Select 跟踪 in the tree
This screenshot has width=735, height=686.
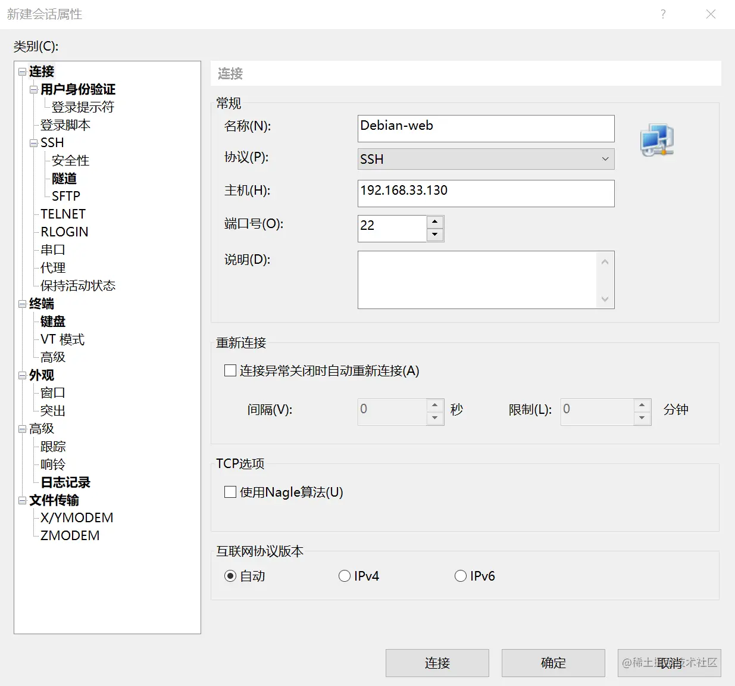tap(53, 447)
